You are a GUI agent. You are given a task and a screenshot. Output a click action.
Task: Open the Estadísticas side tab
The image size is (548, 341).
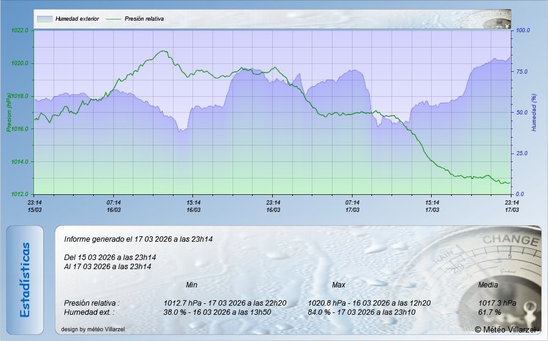25,279
